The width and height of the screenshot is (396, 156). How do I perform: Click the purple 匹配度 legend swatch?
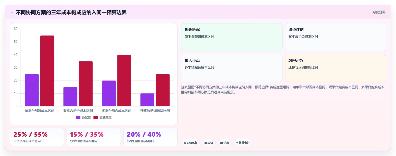tap(78, 118)
